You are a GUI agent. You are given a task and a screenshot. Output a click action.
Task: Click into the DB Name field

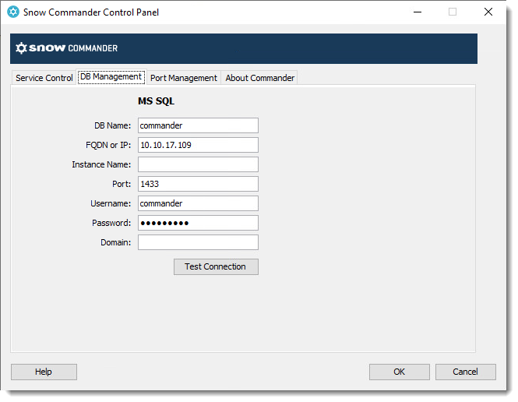tap(198, 125)
